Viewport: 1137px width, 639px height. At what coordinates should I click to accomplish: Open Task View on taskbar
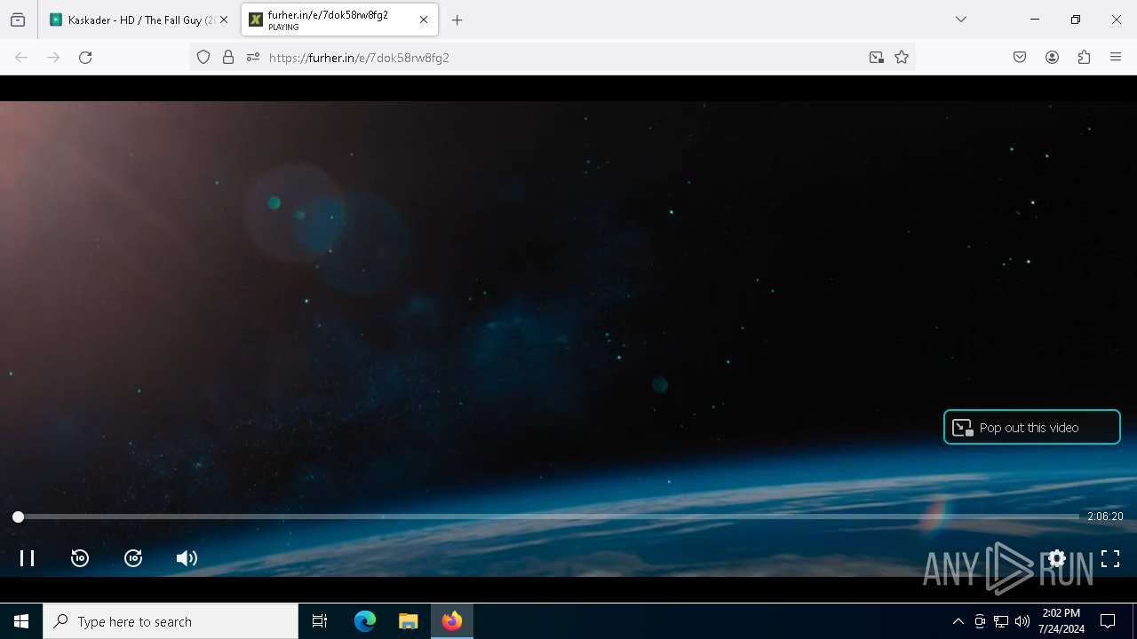coord(320,621)
